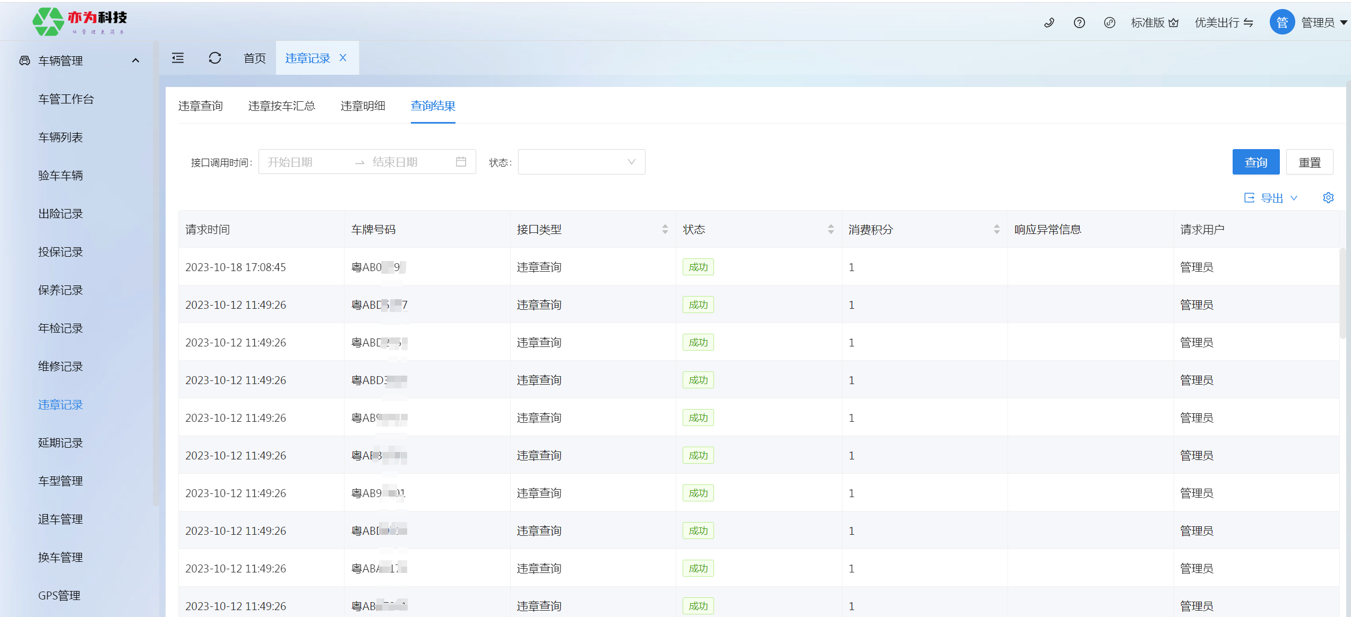The image size is (1351, 617).
Task: Click the calendar icon in date range
Action: 461,162
